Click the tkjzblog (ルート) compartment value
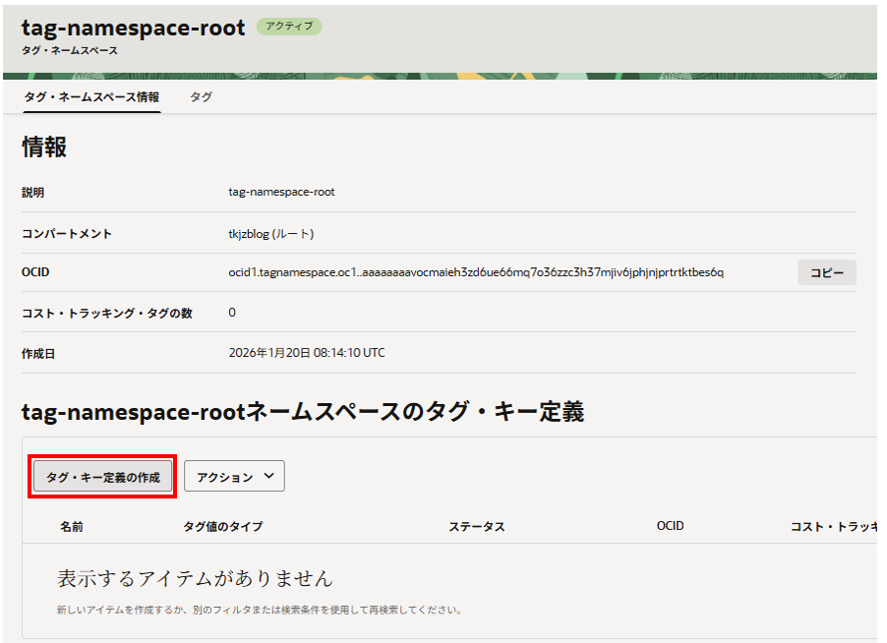Image resolution: width=887 pixels, height=643 pixels. pyautogui.click(x=271, y=234)
